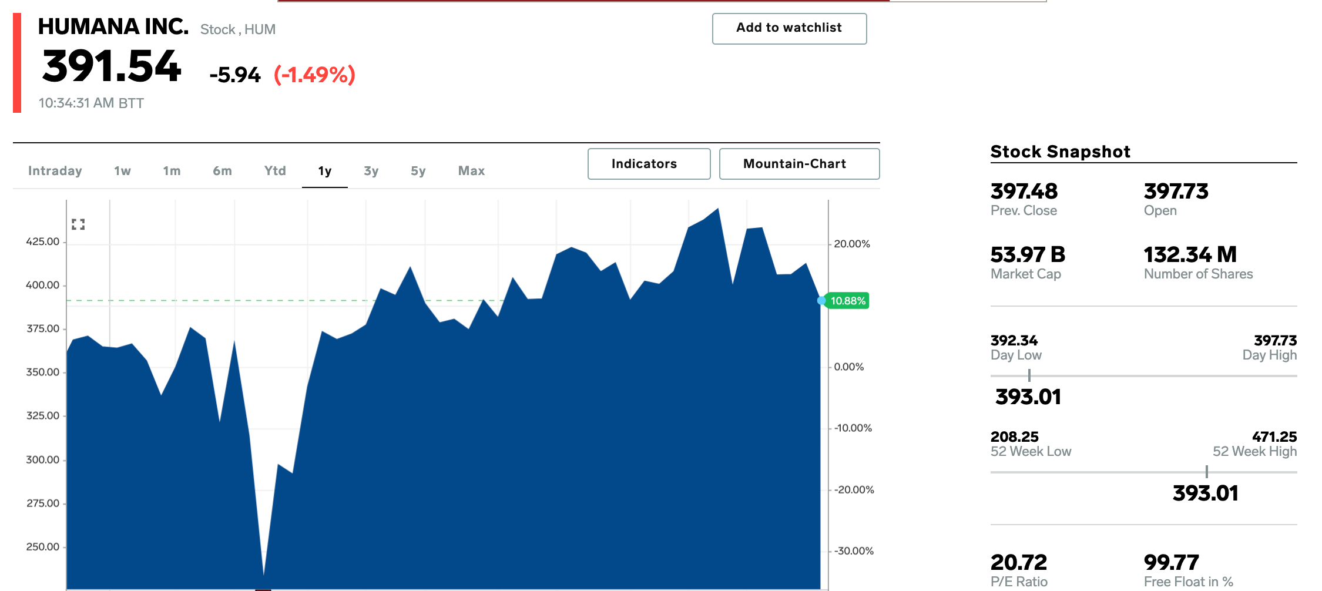Click the Prev. Close value 397.48
The width and height of the screenshot is (1322, 591).
(x=1024, y=191)
